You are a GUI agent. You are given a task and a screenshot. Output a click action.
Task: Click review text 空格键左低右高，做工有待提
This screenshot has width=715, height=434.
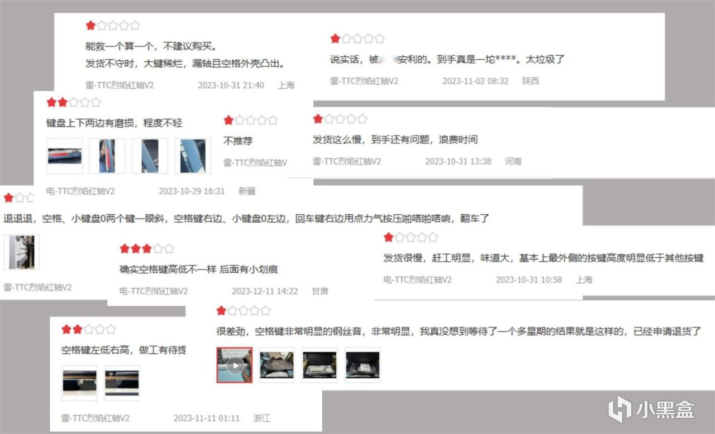[x=123, y=350]
